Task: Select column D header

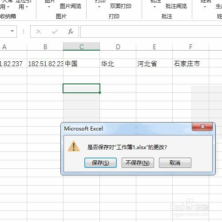Action: click(x=118, y=47)
